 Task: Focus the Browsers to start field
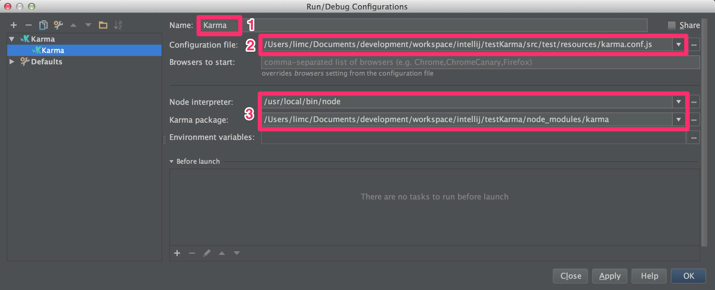click(481, 62)
